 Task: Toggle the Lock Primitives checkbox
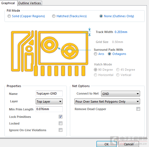60,116
